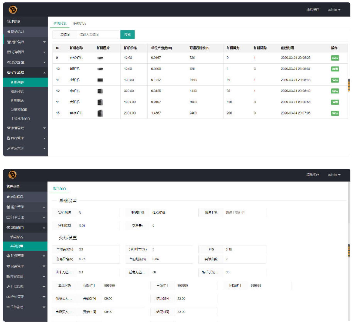Click the server image icon for miner ID 14
The image size is (354, 326).
100,102
